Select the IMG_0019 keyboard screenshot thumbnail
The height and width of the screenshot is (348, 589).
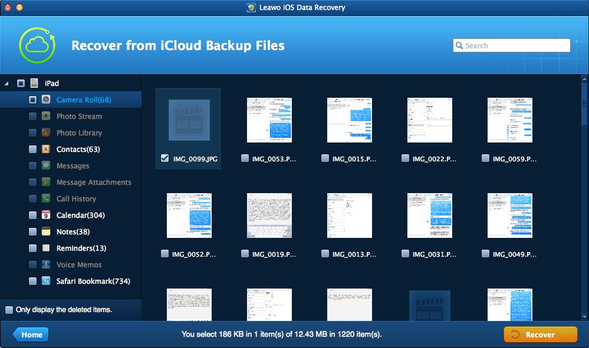(x=268, y=215)
